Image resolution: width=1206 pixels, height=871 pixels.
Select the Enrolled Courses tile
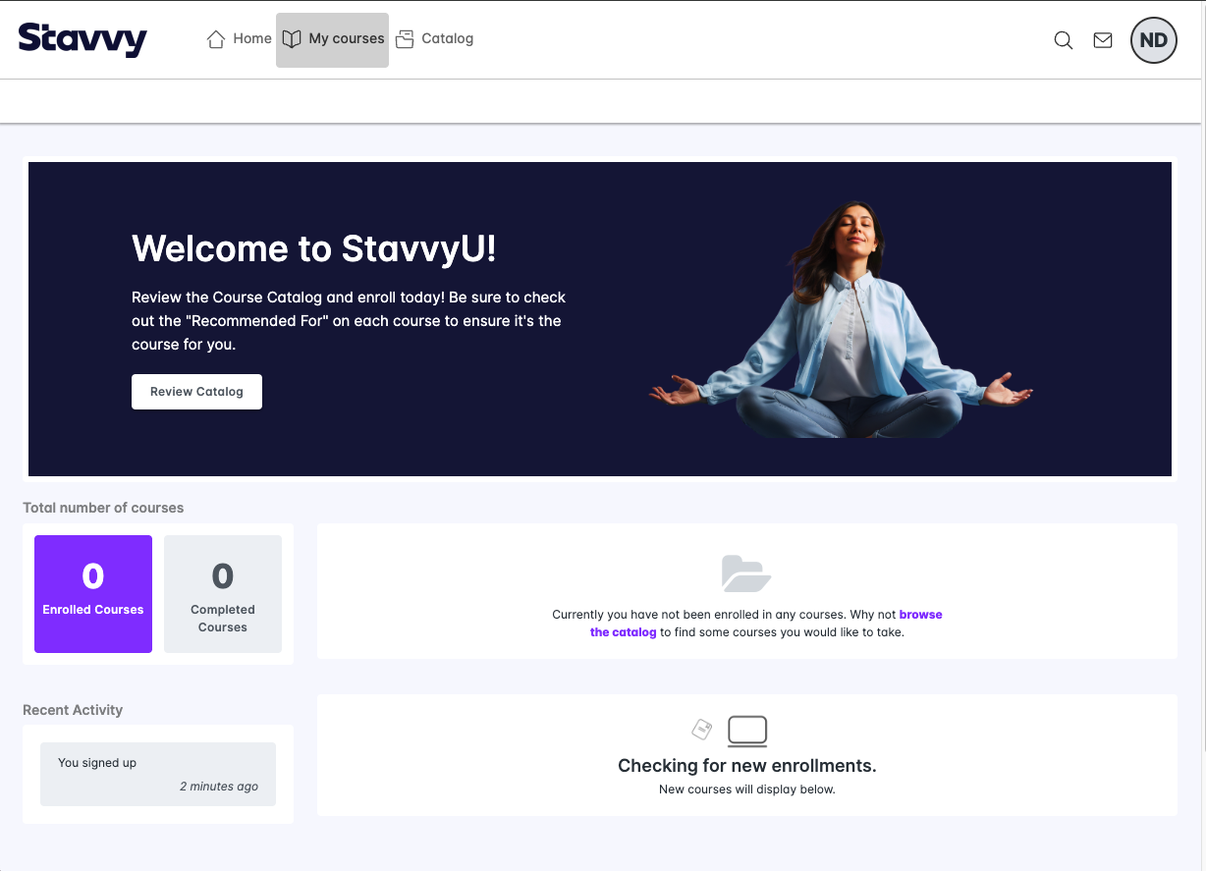pos(93,594)
